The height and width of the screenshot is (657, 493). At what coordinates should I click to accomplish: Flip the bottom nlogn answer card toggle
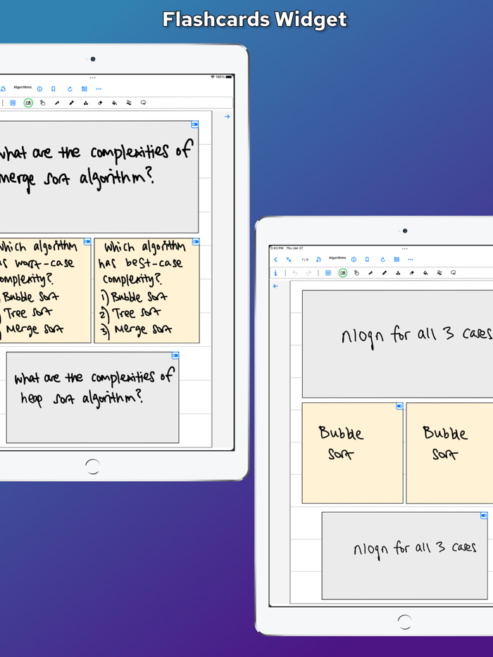tap(484, 516)
